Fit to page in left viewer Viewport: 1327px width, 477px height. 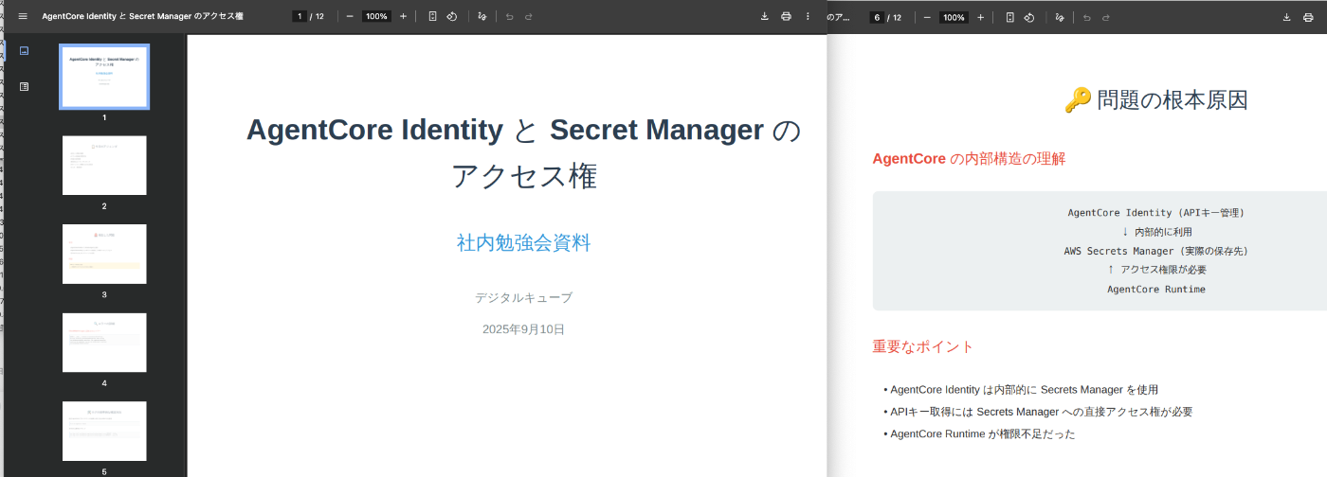click(x=432, y=16)
